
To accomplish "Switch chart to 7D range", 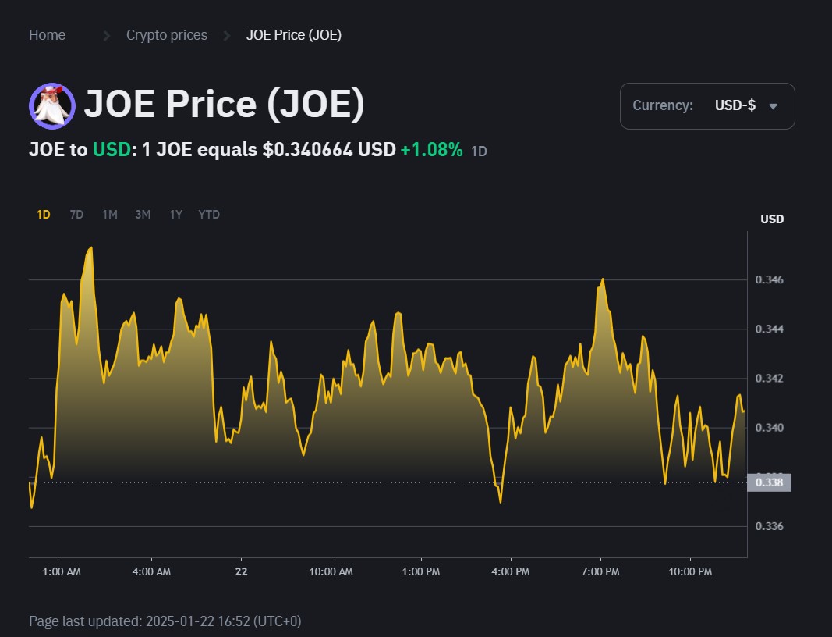I will [76, 215].
